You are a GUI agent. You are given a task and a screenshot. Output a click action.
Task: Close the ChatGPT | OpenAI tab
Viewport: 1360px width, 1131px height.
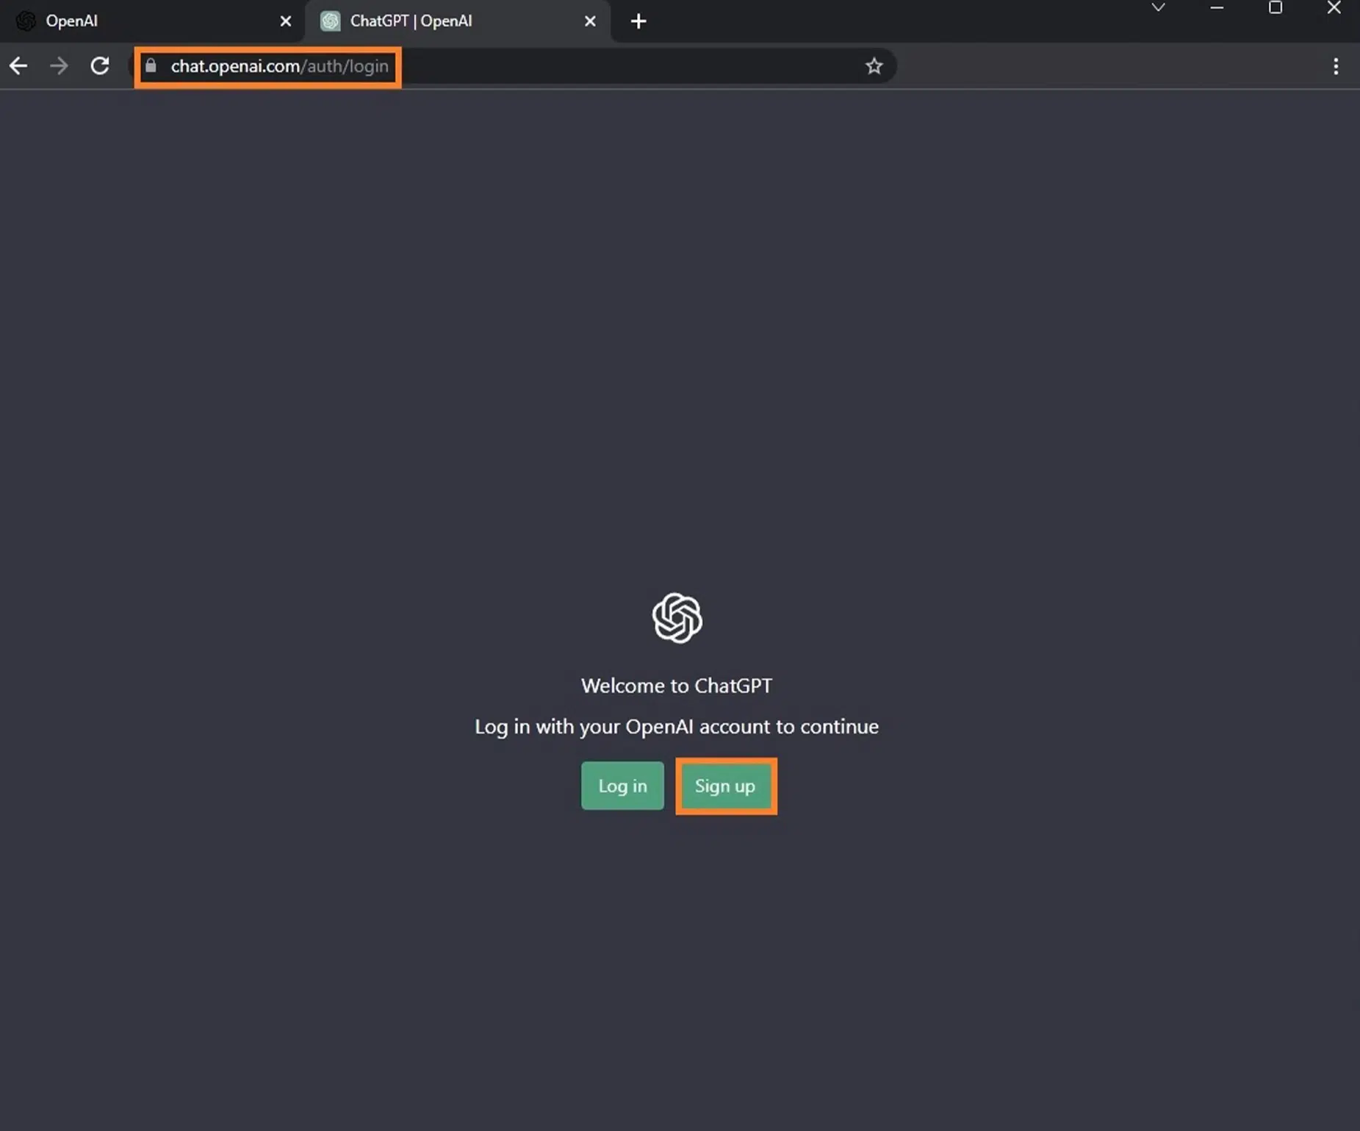(x=590, y=21)
